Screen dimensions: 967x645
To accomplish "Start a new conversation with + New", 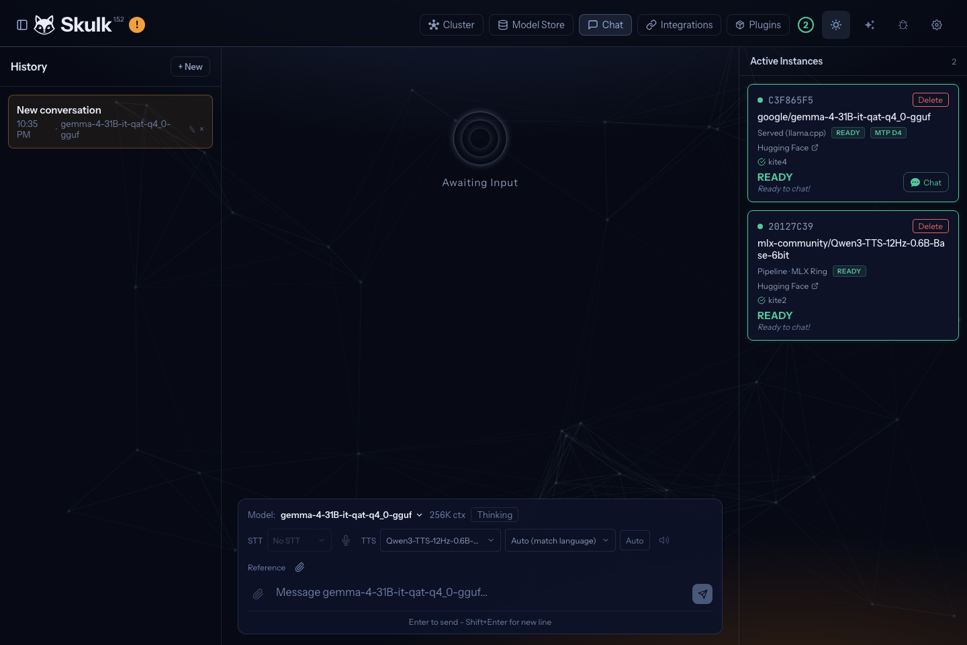I will pos(191,67).
